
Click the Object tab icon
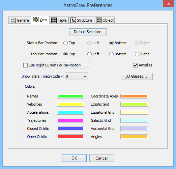pyautogui.click(x=99, y=20)
